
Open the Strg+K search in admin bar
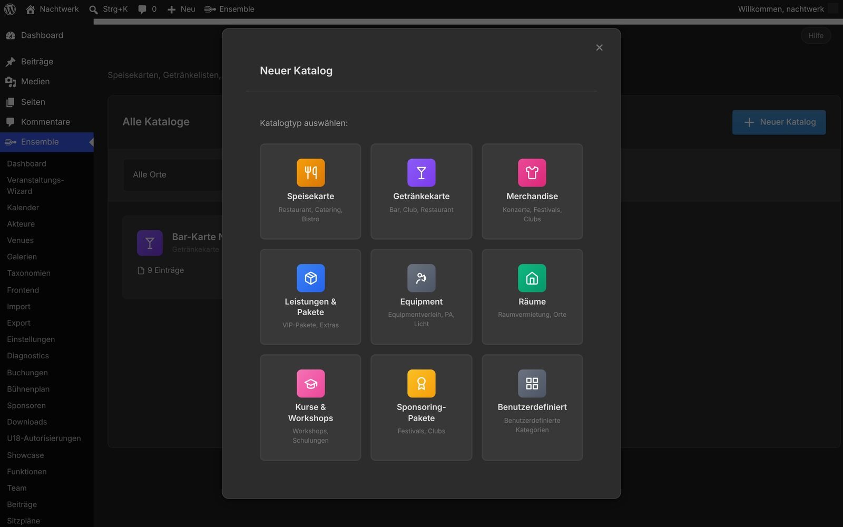tap(109, 9)
